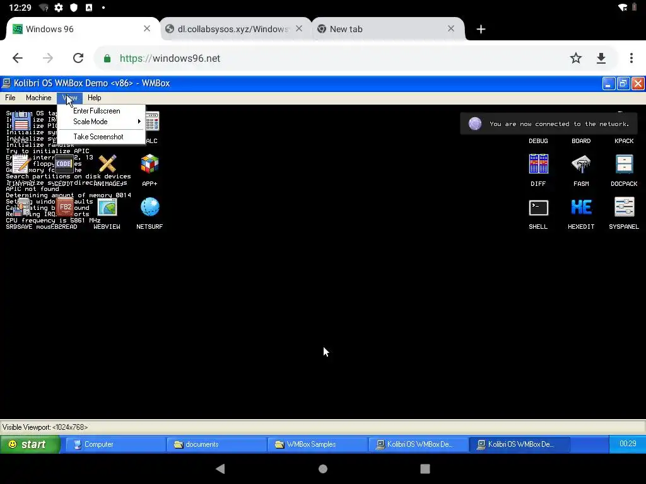Reload the windows96.net page

pyautogui.click(x=78, y=58)
